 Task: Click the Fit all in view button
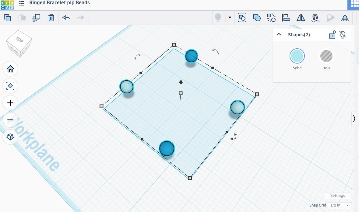10,86
